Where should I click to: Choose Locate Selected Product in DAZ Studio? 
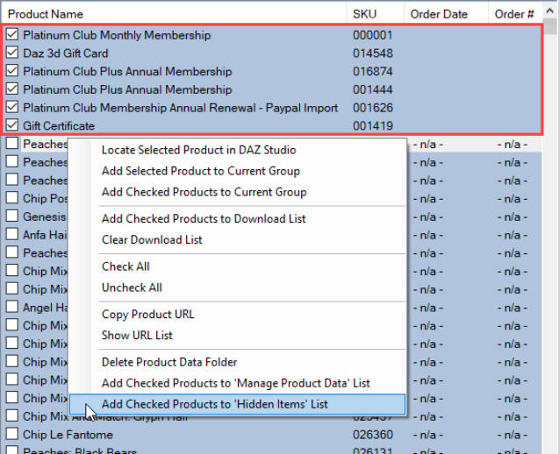[198, 150]
